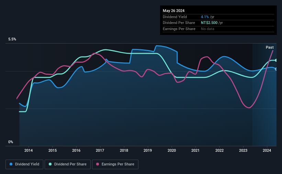
Task: Click the pink Earnings Per Share legend dot
Action: click(98, 164)
